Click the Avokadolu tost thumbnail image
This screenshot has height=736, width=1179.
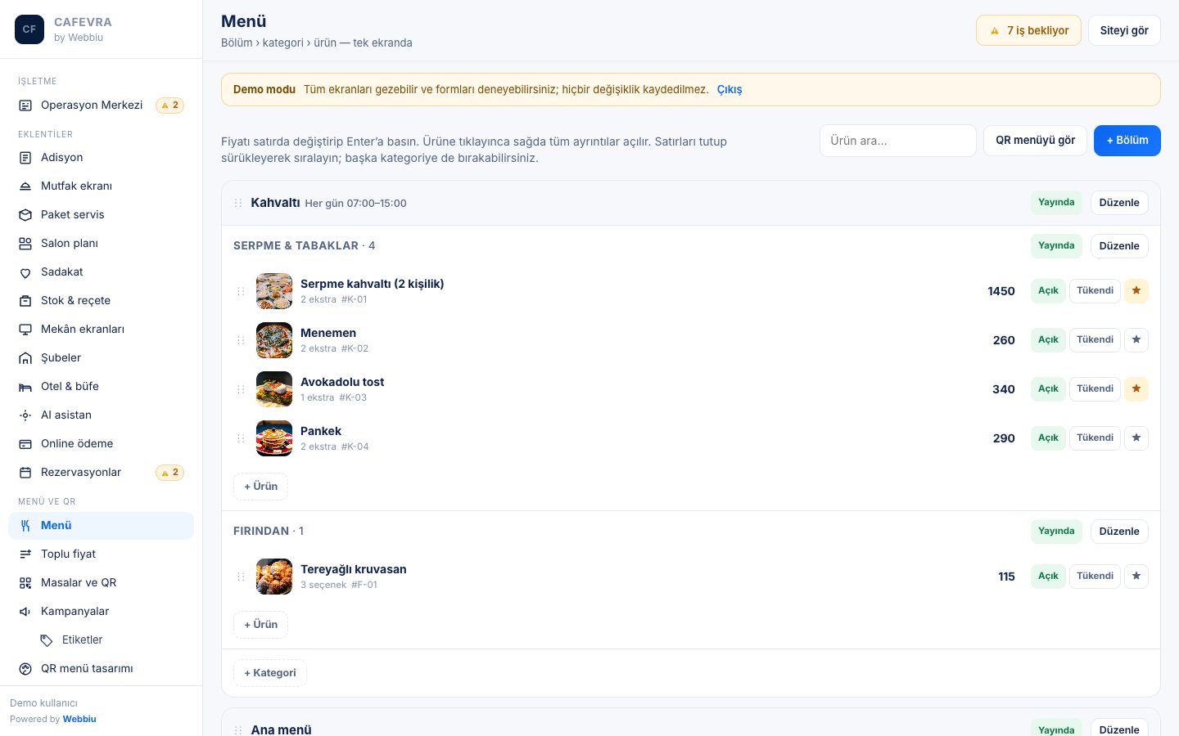tap(274, 389)
